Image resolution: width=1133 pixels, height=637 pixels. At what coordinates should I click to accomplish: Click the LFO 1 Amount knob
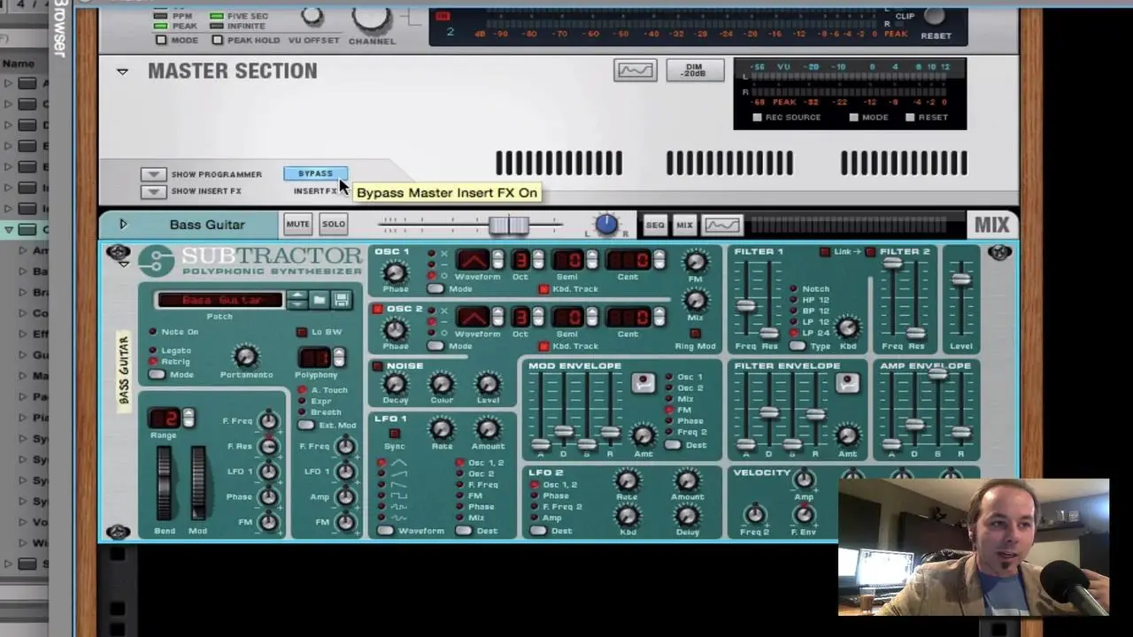[488, 429]
